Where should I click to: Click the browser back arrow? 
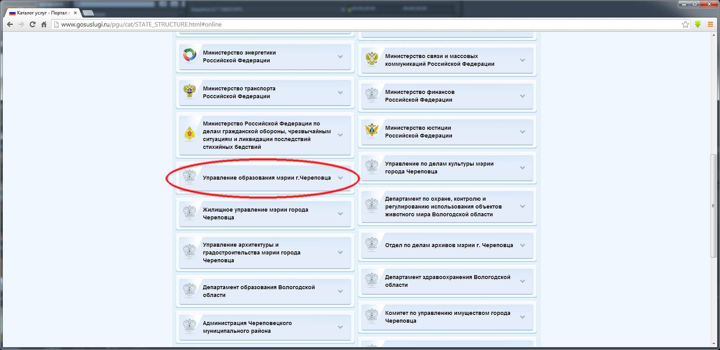point(10,24)
